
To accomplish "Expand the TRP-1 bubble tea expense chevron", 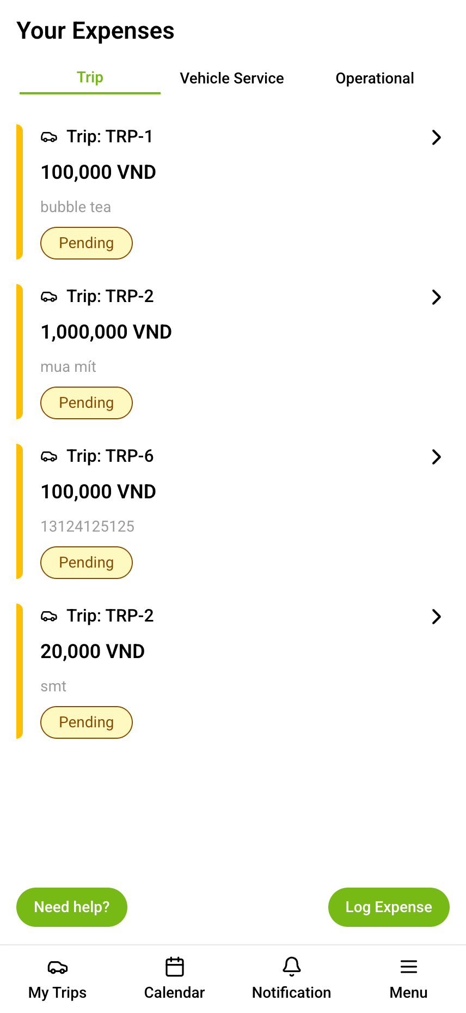I will [436, 137].
